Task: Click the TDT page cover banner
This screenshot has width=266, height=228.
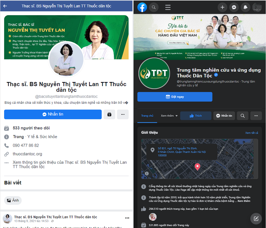Action: coord(199,37)
